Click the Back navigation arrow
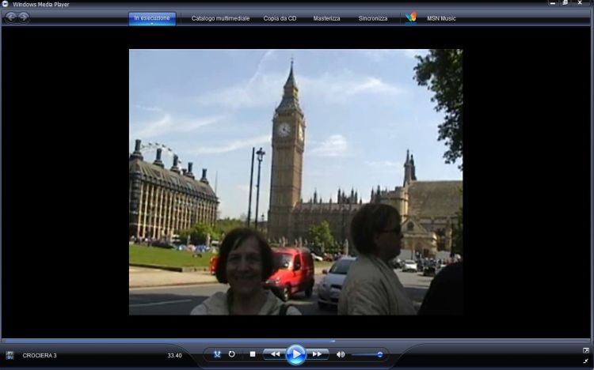The height and width of the screenshot is (370, 594). tap(11, 17)
